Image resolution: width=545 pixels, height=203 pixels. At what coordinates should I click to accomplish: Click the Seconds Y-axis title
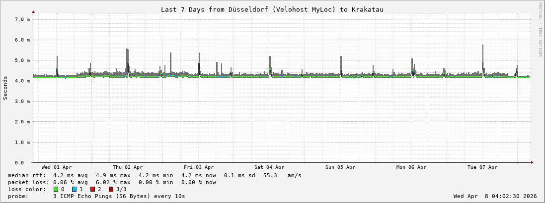coord(5,88)
